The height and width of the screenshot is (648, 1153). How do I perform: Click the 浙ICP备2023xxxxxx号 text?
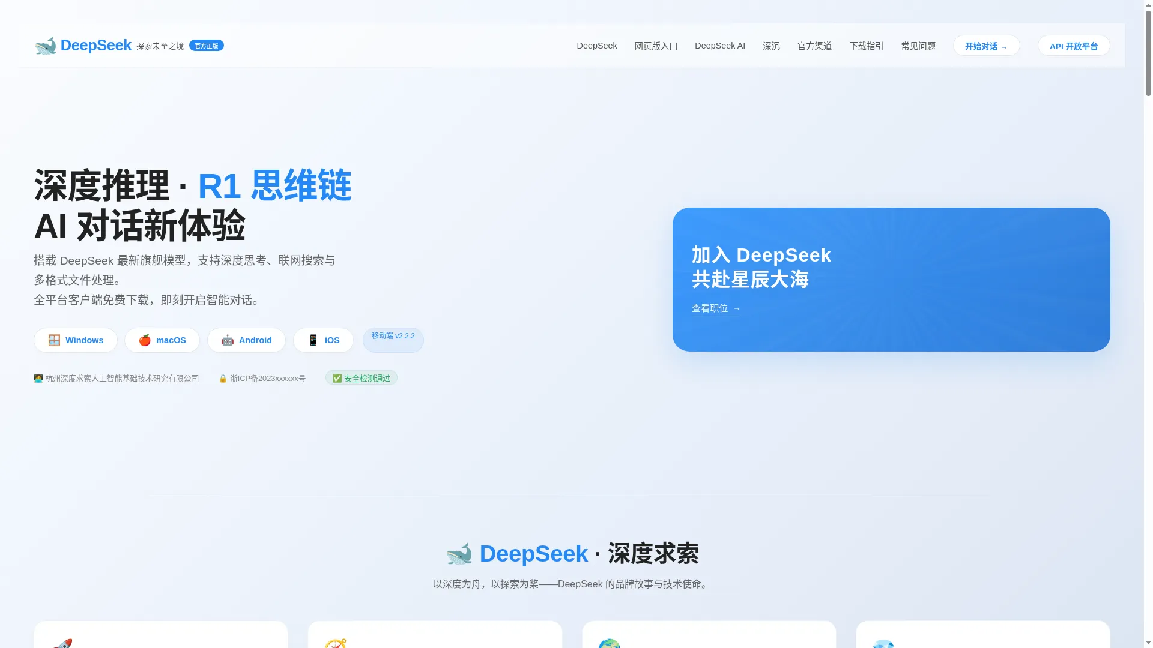click(x=268, y=379)
